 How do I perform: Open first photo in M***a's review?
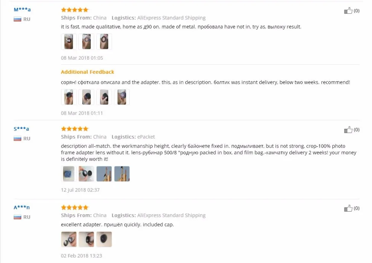[69, 42]
